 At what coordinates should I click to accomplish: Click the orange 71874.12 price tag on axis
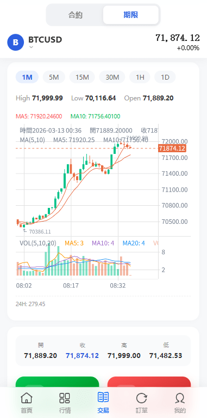point(172,148)
